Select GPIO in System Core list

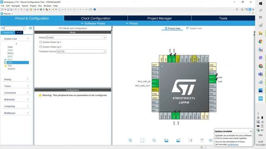pos(10,50)
